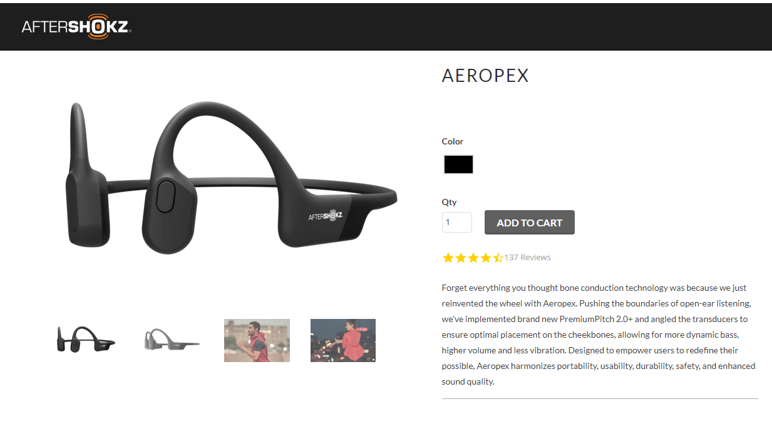Image resolution: width=772 pixels, height=439 pixels.
Task: Click the Color label
Action: pos(453,141)
